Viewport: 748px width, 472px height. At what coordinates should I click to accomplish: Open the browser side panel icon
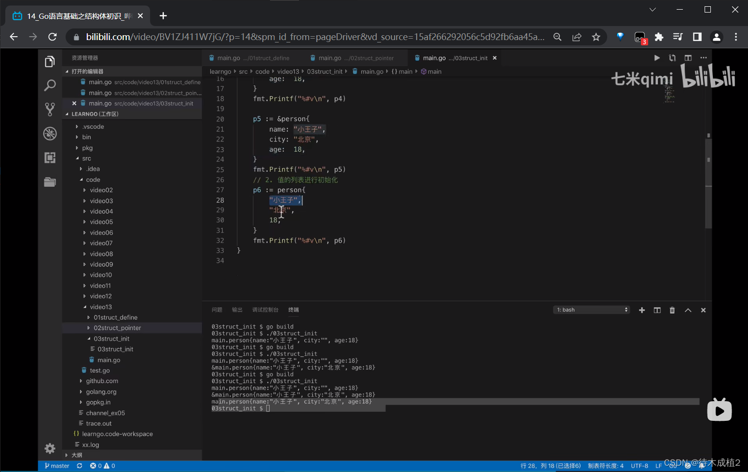pos(697,37)
